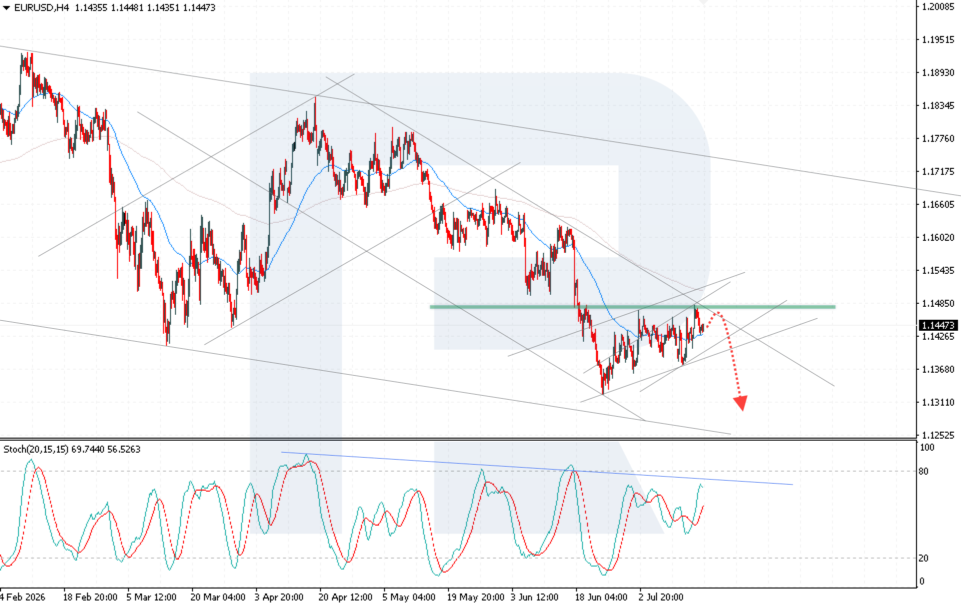Select the green horizontal resistance level line
This screenshot has height=607, width=961.
click(x=632, y=307)
